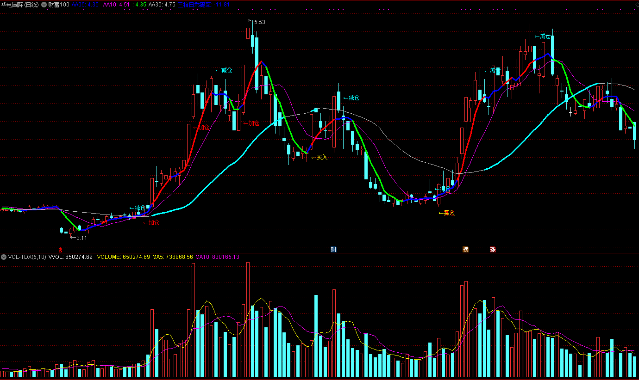Click the 财富100 indicator name

point(59,4)
